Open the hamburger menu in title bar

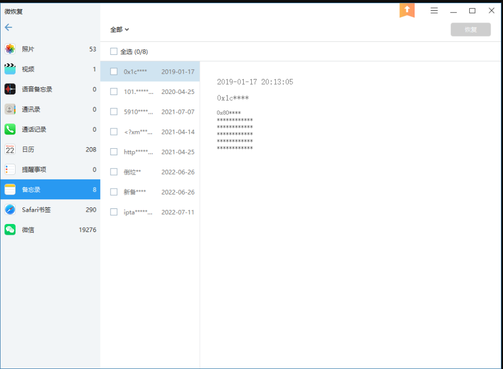434,11
